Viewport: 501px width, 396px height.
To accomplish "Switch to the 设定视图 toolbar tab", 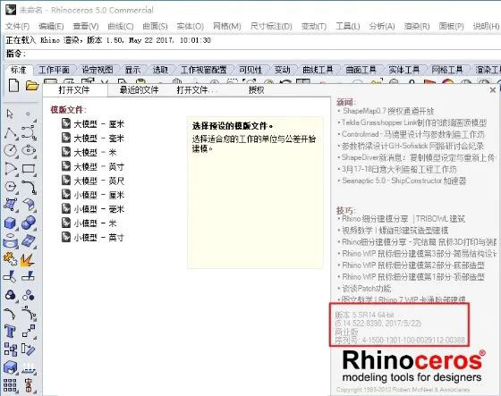I will [x=98, y=70].
